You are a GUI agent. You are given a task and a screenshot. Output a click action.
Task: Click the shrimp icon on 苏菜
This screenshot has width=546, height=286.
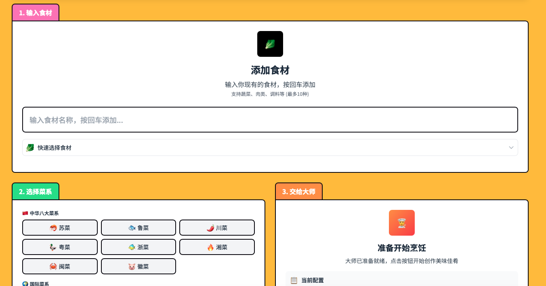(53, 228)
